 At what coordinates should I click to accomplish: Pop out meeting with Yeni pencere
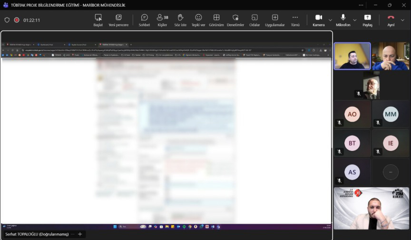point(118,20)
